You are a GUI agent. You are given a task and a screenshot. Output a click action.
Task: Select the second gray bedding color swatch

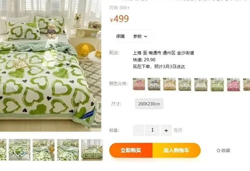pos(154,84)
